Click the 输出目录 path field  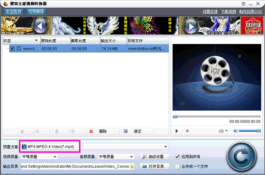pyautogui.click(x=78, y=166)
